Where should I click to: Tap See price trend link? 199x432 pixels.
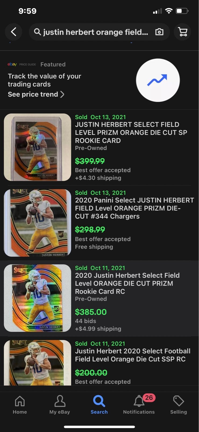tap(33, 94)
